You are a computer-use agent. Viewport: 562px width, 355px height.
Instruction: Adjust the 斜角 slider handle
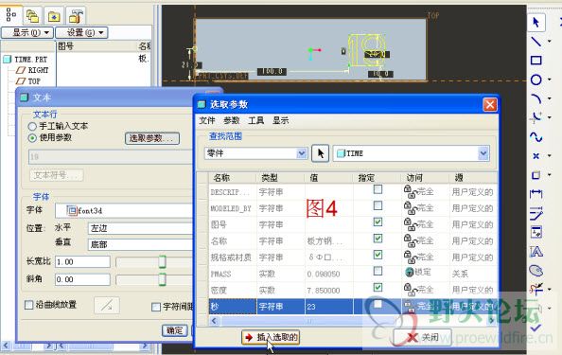click(x=163, y=279)
